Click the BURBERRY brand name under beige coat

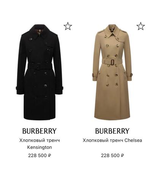112,131
